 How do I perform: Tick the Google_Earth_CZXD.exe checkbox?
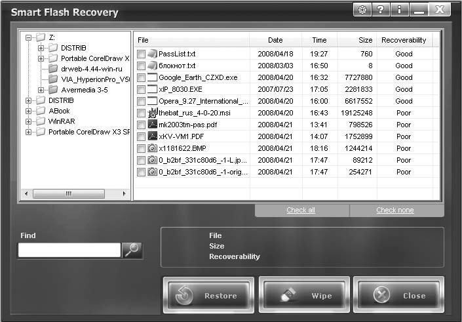(141, 77)
